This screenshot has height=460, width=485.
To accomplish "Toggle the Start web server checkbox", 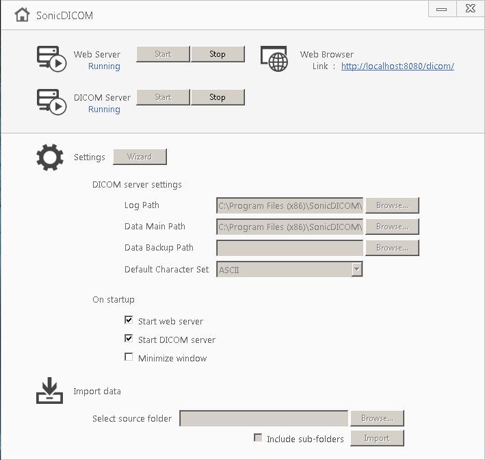I will [129, 320].
